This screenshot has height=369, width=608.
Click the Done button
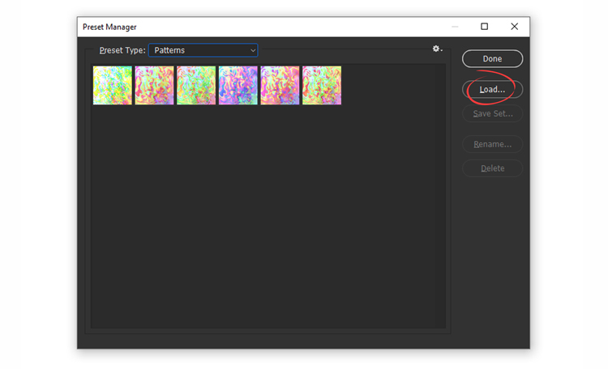(492, 59)
